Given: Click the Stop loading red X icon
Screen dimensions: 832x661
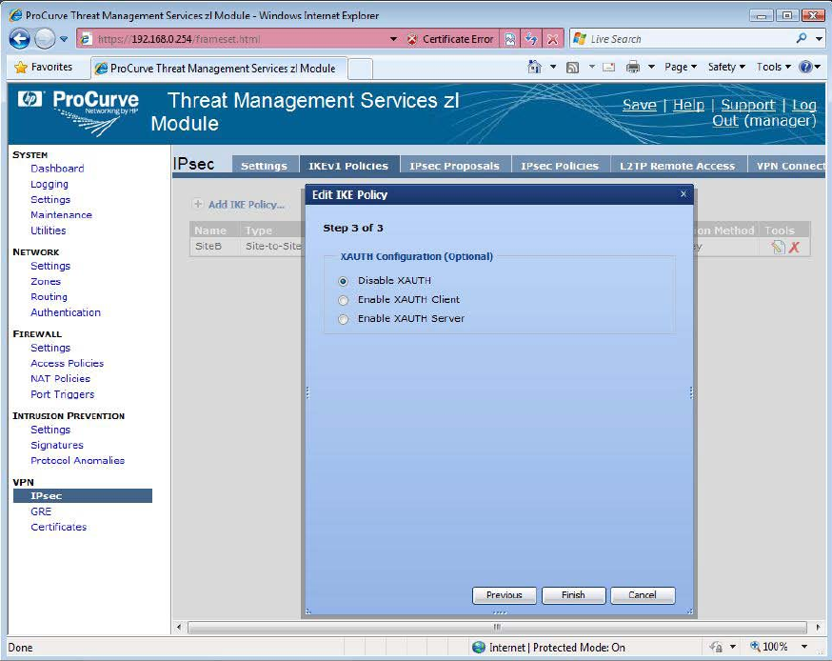Looking at the screenshot, I should (x=552, y=39).
